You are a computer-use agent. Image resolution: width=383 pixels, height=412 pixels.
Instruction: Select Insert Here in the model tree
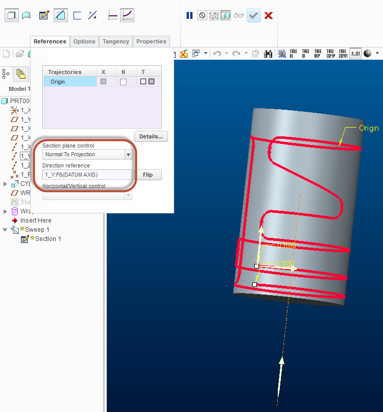(36, 221)
